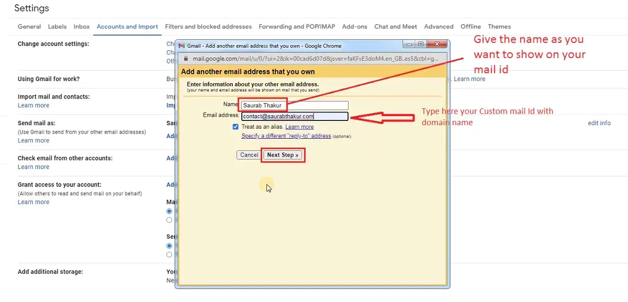Minimize the Add another email address popup

click(409, 45)
